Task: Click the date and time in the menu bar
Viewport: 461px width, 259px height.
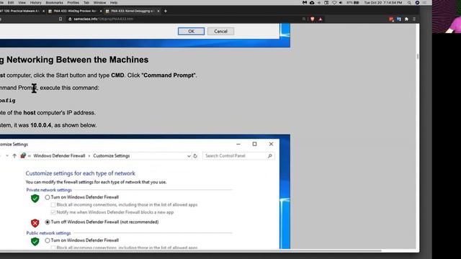Action: [383, 3]
